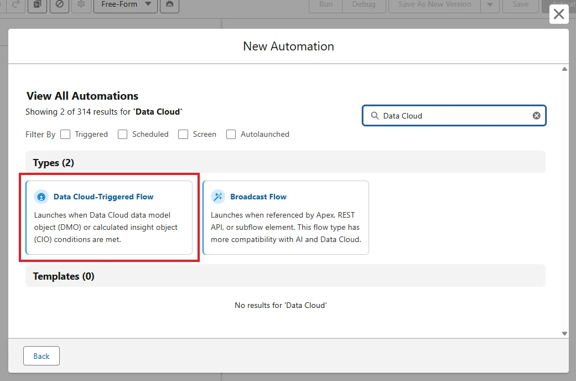Click the scrollbar down arrow

(564, 333)
